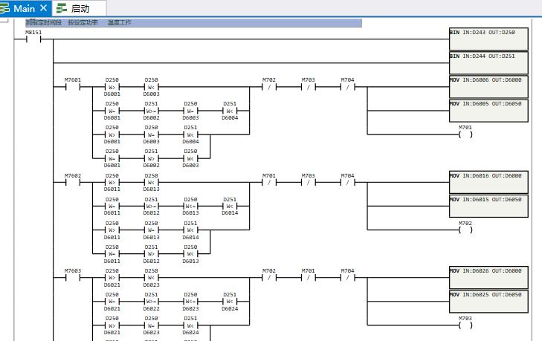The image size is (542, 341).
Task: Click the rung comment header bar
Action: tap(192, 23)
